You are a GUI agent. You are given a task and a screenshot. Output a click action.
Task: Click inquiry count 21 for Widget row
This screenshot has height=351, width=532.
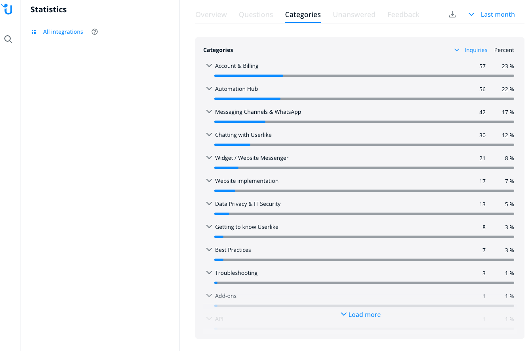coord(482,158)
